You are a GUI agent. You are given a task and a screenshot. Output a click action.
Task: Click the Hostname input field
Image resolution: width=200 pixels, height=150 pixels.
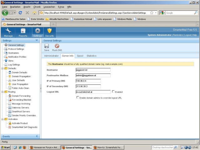pos(93,70)
